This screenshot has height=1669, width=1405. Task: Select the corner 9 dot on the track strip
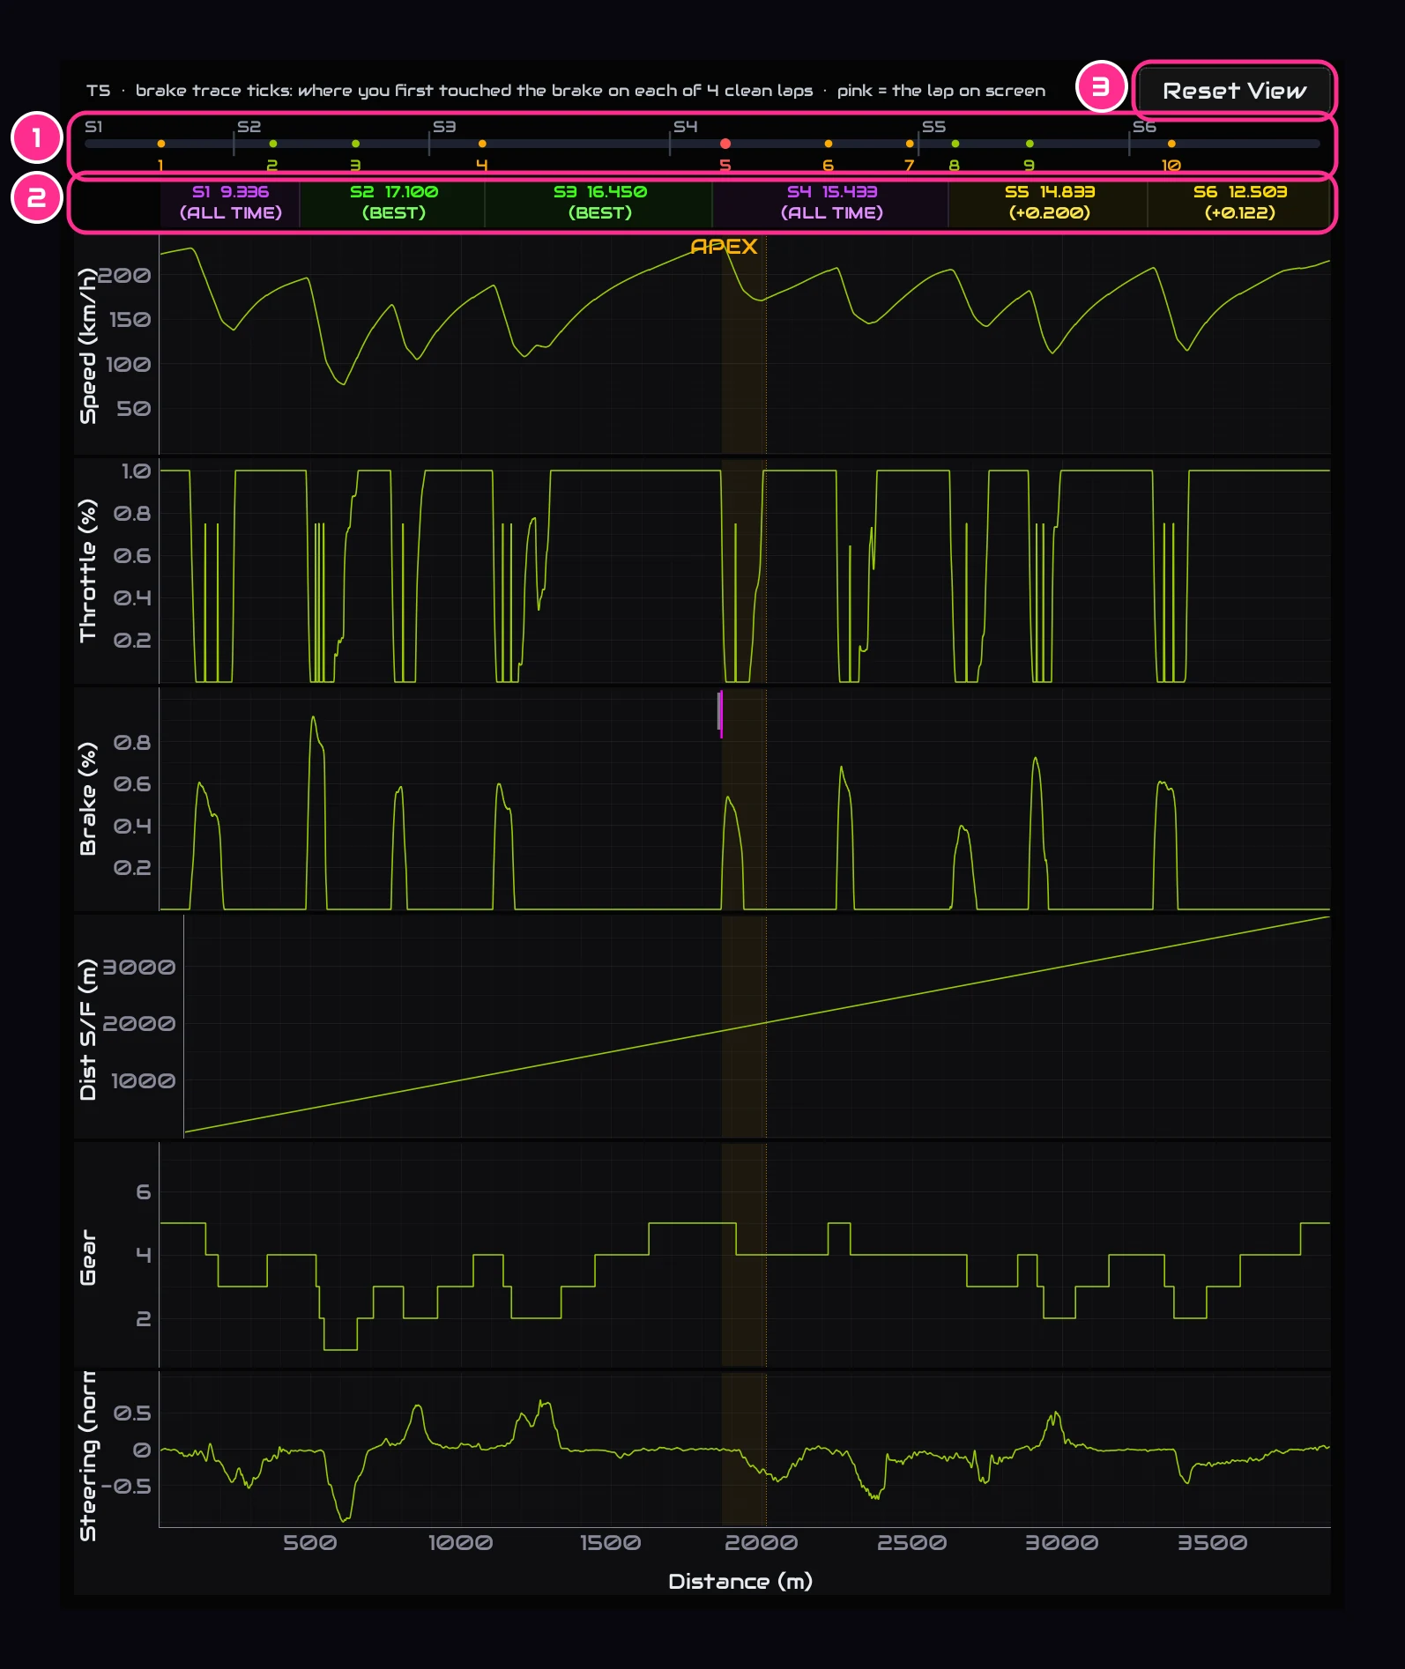tap(1030, 144)
